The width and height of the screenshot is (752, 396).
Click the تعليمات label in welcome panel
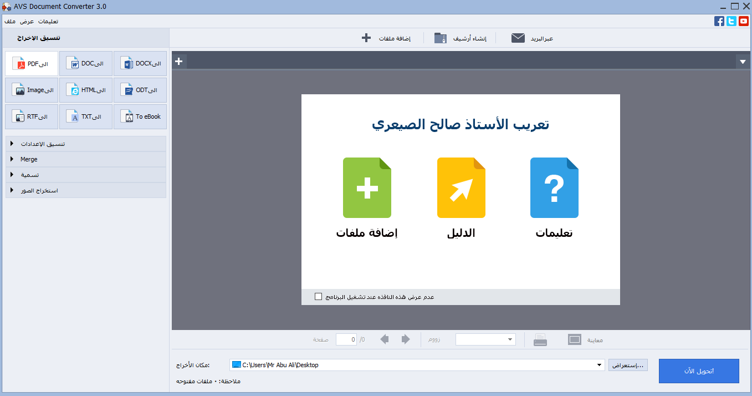click(x=554, y=233)
